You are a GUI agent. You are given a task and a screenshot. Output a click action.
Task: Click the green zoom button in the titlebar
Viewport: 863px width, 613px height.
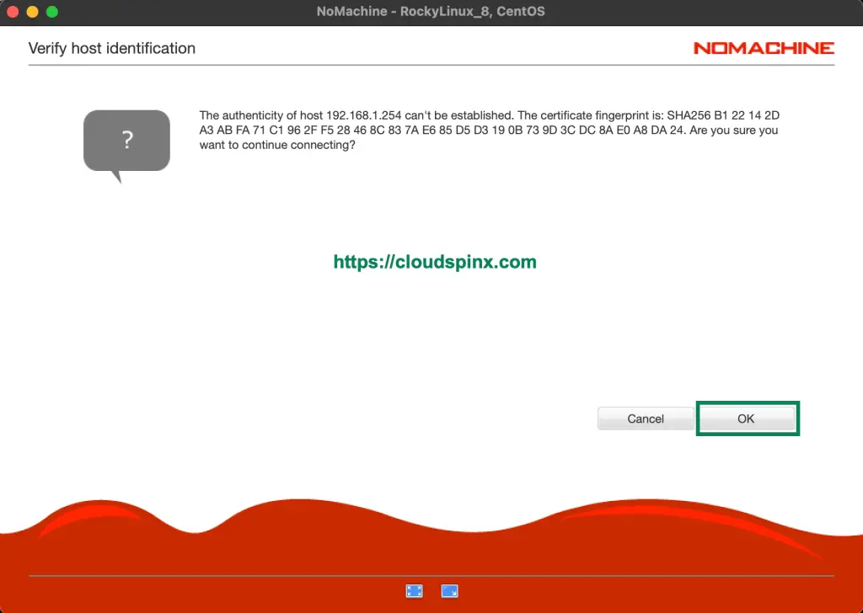pyautogui.click(x=51, y=12)
